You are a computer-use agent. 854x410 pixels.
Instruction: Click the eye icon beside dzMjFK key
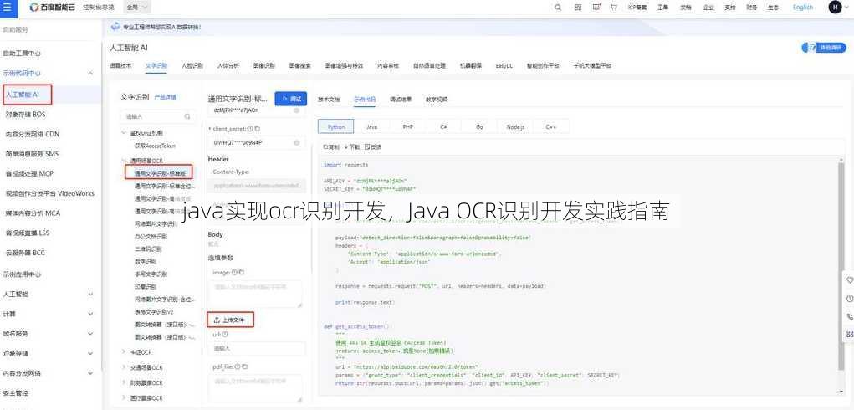[x=297, y=110]
